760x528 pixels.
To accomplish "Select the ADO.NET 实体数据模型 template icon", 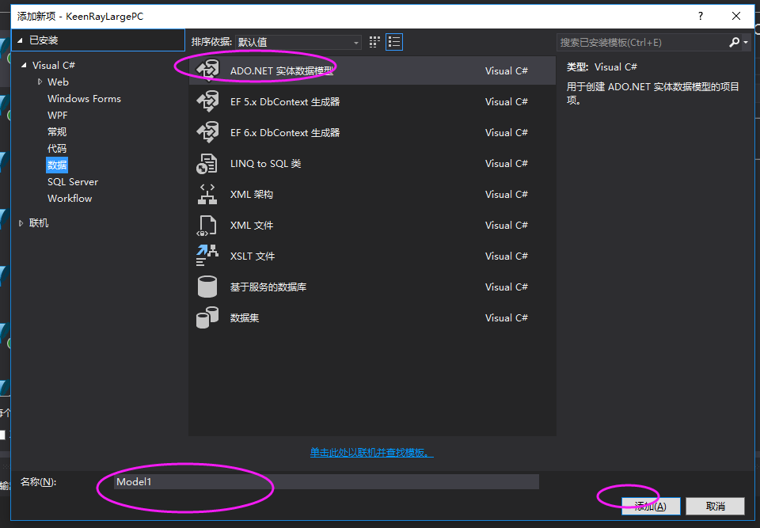I will coord(207,70).
